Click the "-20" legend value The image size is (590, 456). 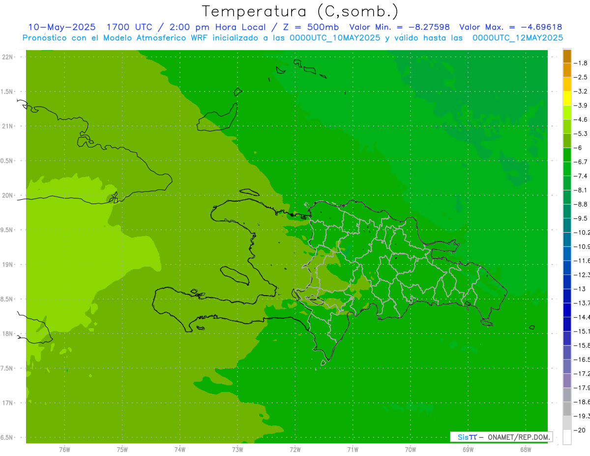tap(580, 430)
